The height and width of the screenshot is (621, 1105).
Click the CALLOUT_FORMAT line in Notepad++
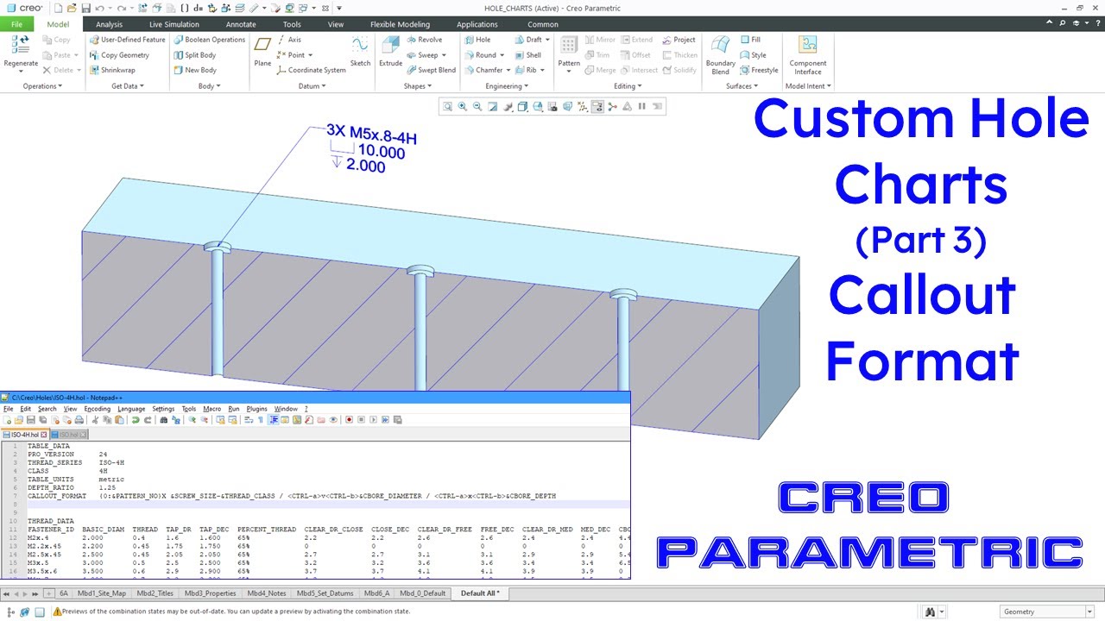[292, 496]
